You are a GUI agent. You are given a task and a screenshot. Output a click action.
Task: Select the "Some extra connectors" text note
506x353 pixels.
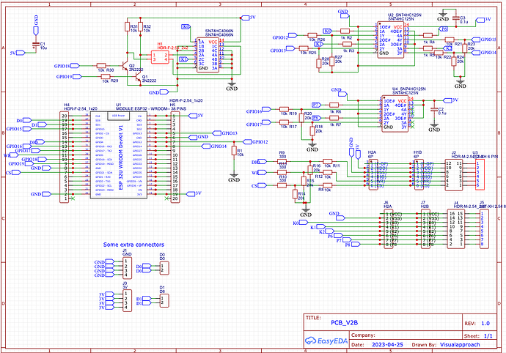[133, 245]
